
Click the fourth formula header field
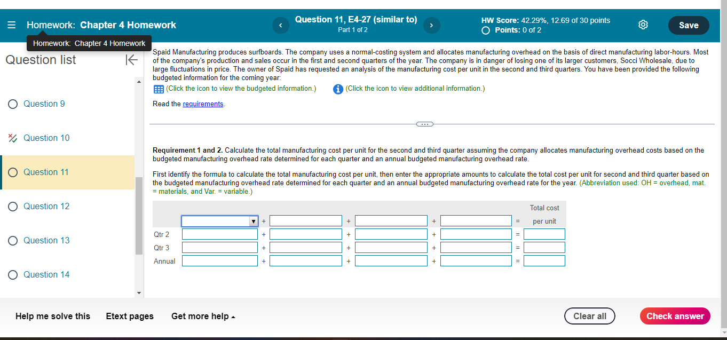click(x=477, y=221)
